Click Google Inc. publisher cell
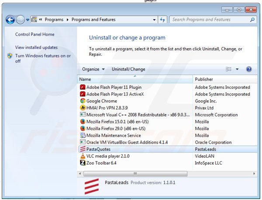This screenshot has height=200, width=262. pos(206,101)
